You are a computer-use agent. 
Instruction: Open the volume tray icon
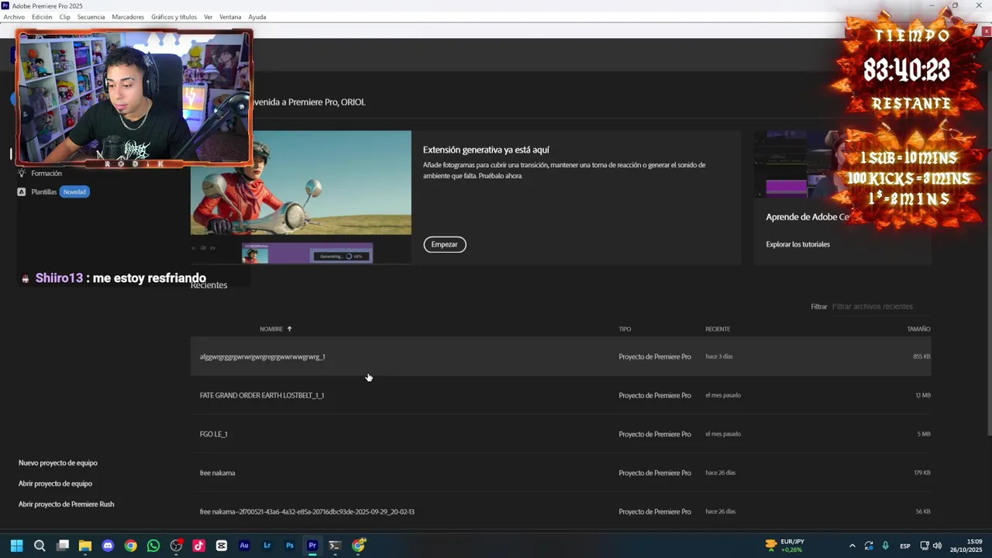(x=937, y=546)
